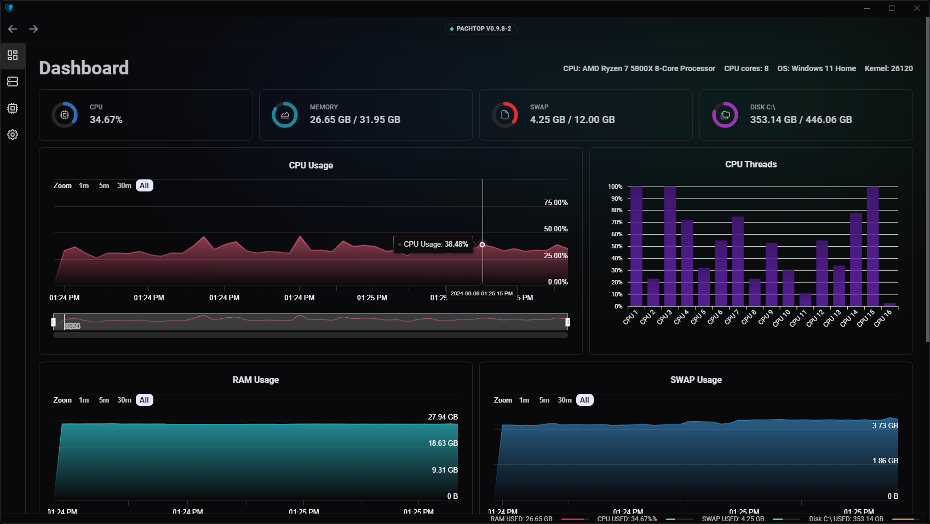Select 1m zoom on CPU Usage chart
930x524 pixels.
point(84,186)
